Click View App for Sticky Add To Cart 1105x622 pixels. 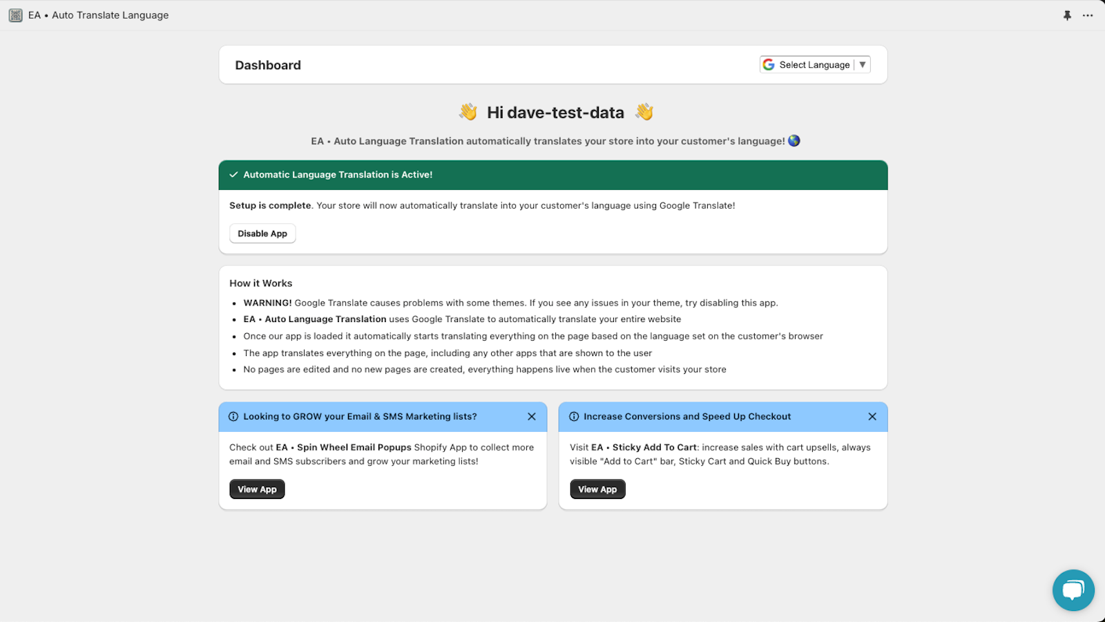(597, 489)
